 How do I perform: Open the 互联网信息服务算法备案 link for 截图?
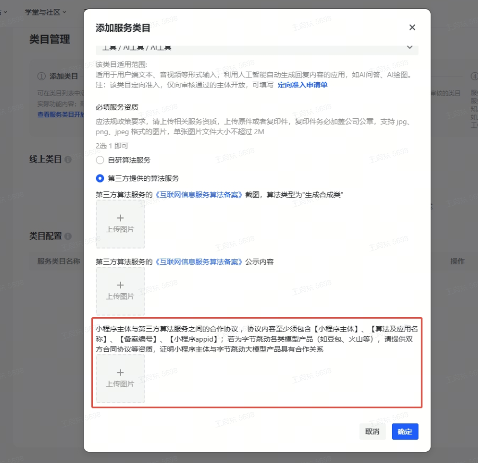click(198, 195)
